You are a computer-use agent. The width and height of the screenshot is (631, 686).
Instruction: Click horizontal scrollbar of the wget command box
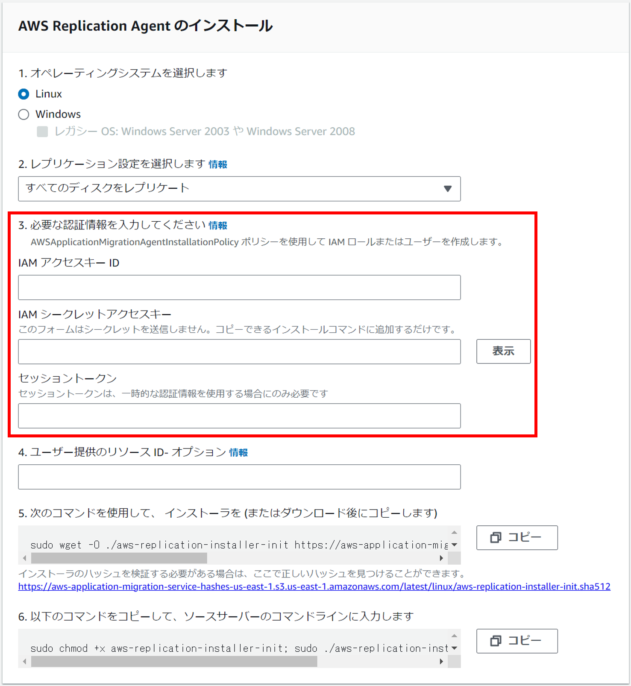(119, 558)
